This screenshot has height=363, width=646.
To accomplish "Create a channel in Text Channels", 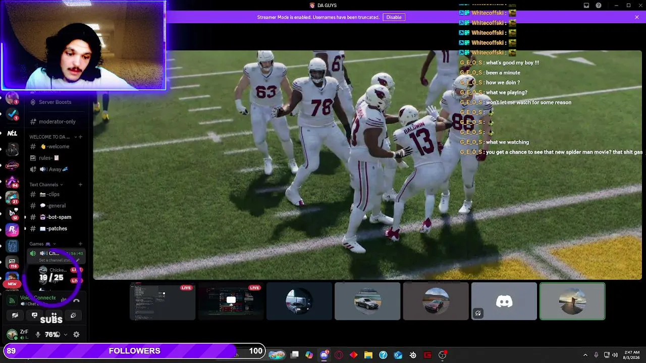I will [80, 185].
